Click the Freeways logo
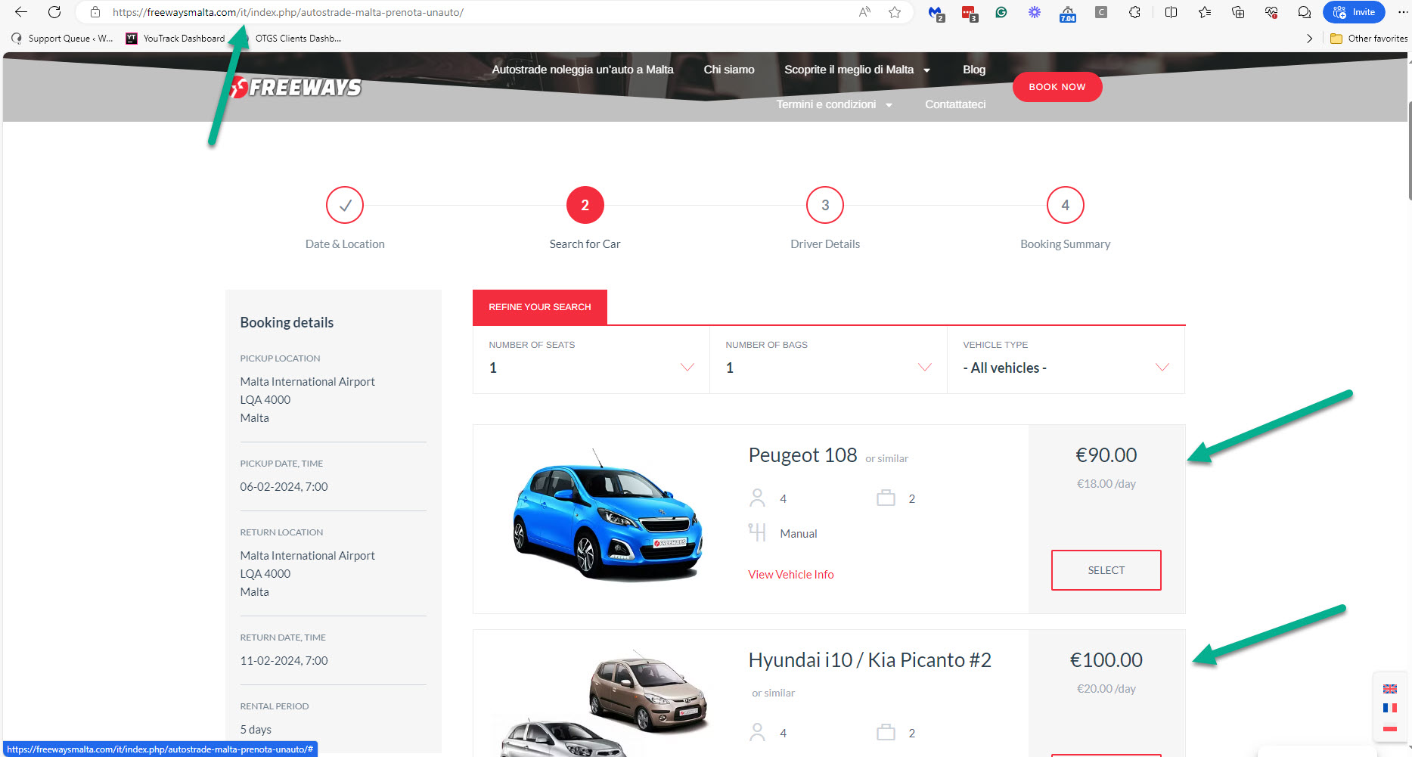The height and width of the screenshot is (757, 1412). pos(296,87)
